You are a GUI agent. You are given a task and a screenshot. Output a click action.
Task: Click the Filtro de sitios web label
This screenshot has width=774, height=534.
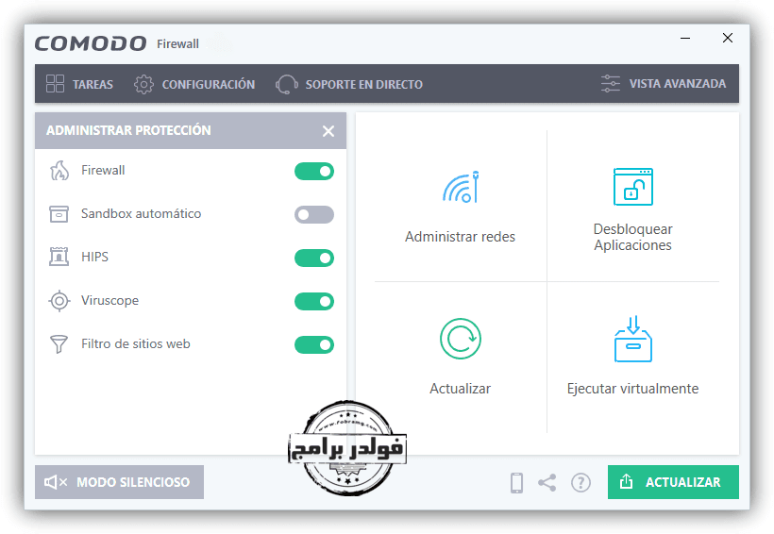tap(136, 344)
